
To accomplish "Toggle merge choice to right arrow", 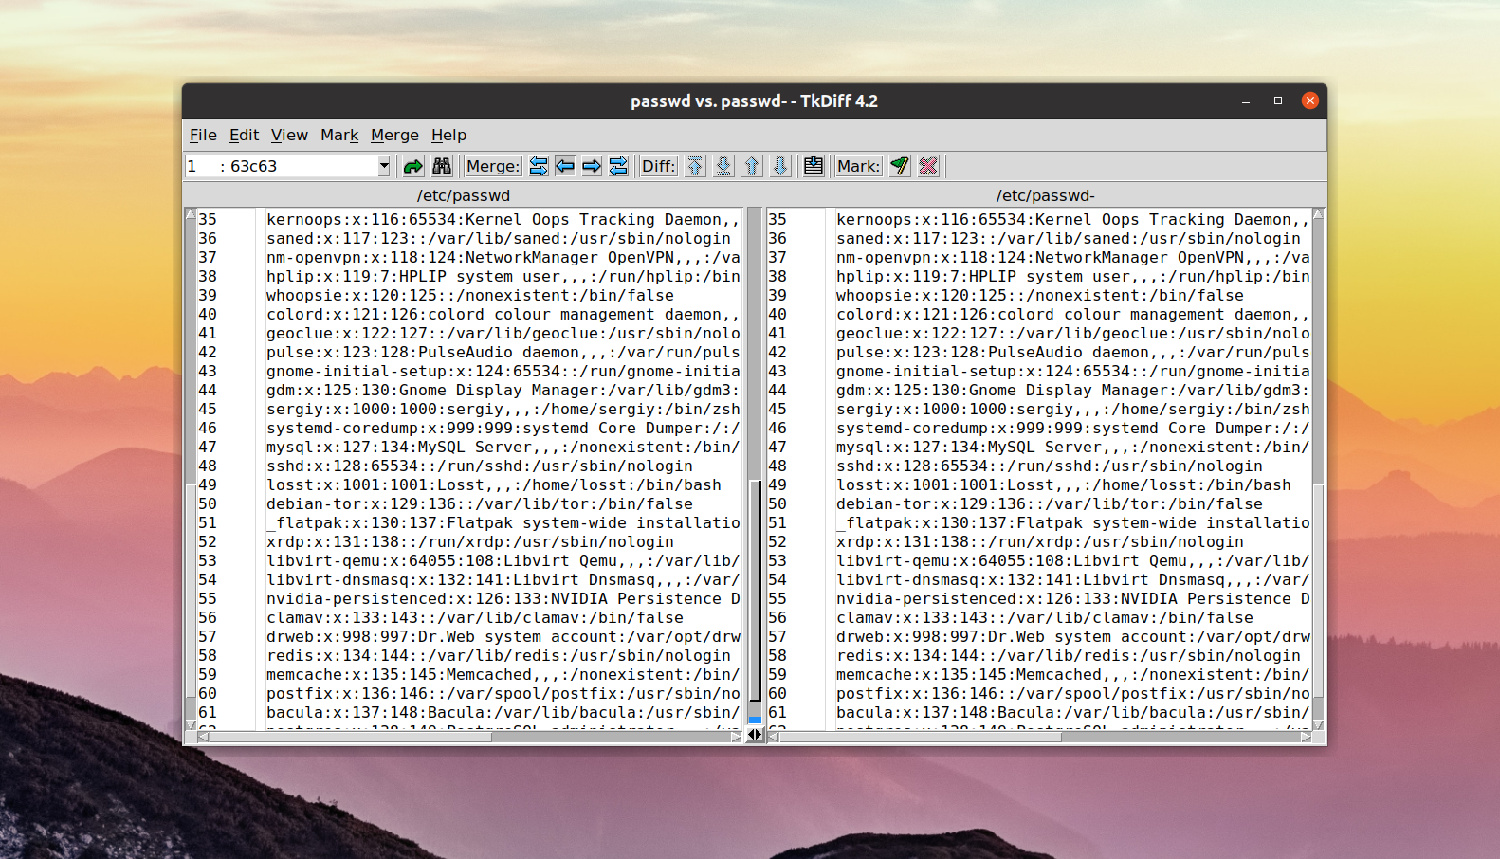I will tap(592, 166).
